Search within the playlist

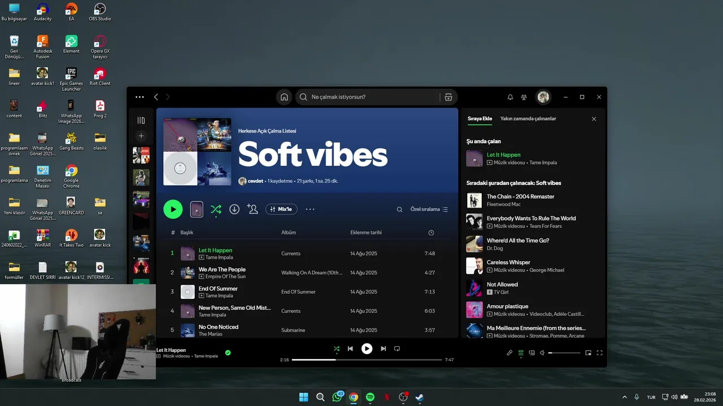point(399,209)
